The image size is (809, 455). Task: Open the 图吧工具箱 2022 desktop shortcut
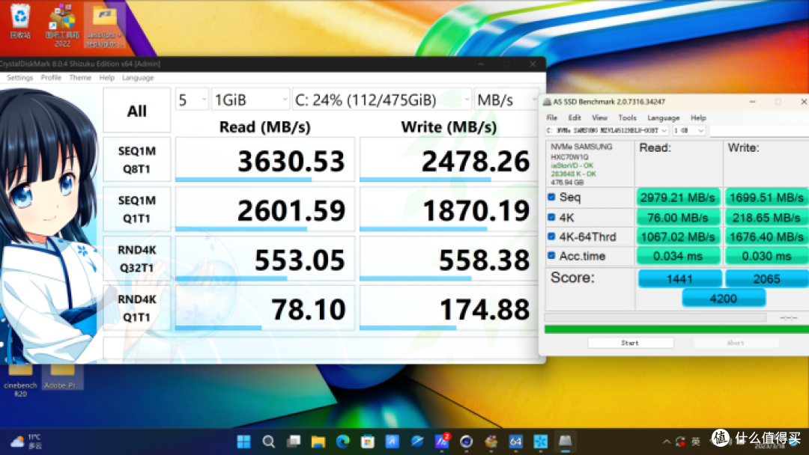click(x=62, y=25)
